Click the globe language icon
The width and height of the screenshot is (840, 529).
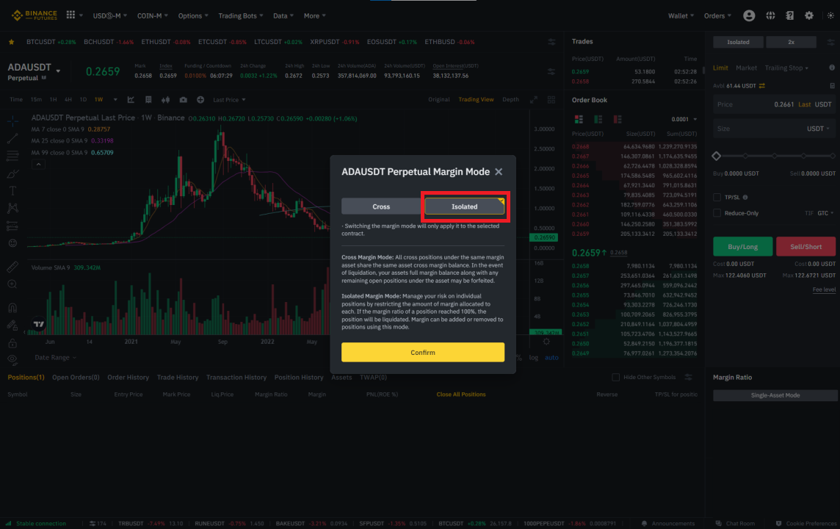[x=770, y=15]
